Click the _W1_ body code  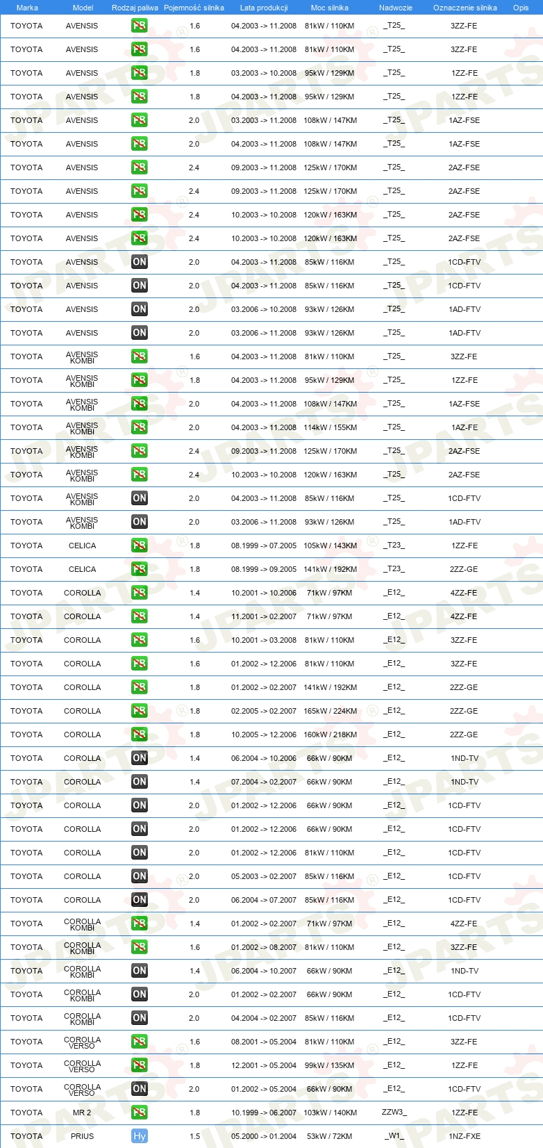click(x=394, y=1135)
